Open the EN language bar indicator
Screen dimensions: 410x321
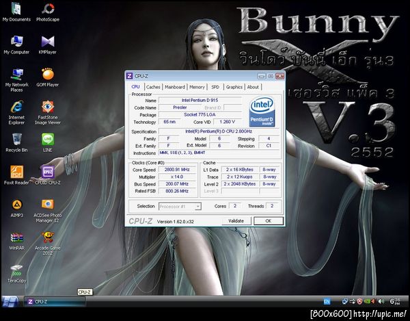(327, 302)
